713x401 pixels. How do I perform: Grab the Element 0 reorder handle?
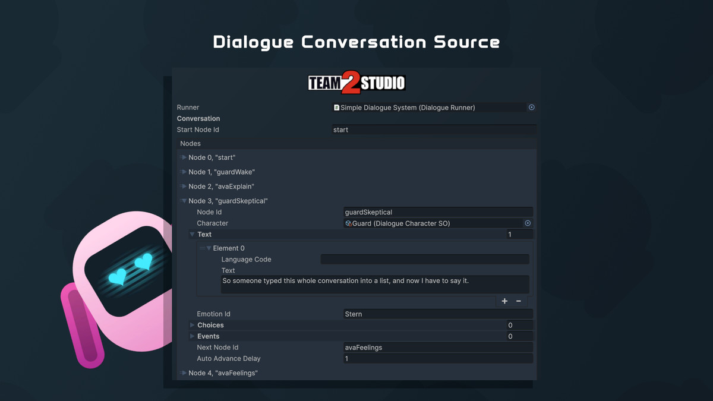pyautogui.click(x=202, y=248)
